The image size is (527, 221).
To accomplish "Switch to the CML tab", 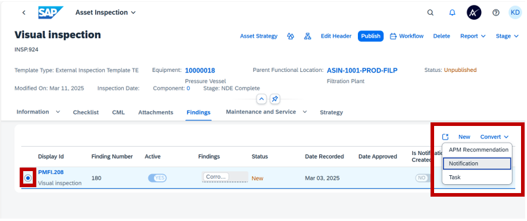I will (119, 112).
